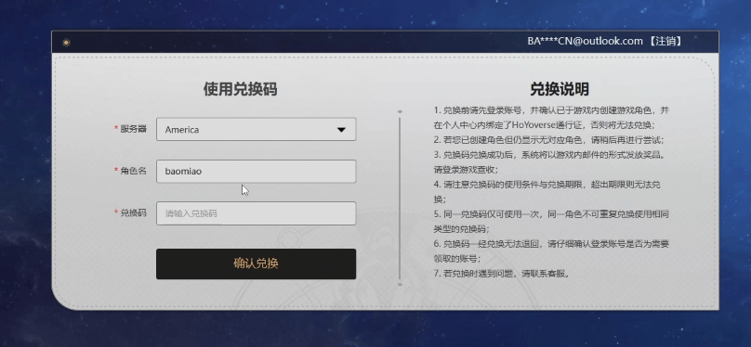Click instruction 7 about 联系客服
The image size is (751, 347).
pyautogui.click(x=502, y=275)
